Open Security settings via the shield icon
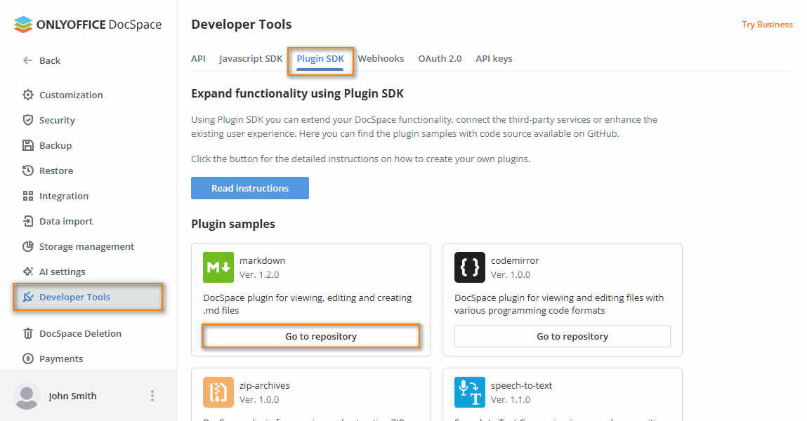The height and width of the screenshot is (421, 807). point(27,120)
